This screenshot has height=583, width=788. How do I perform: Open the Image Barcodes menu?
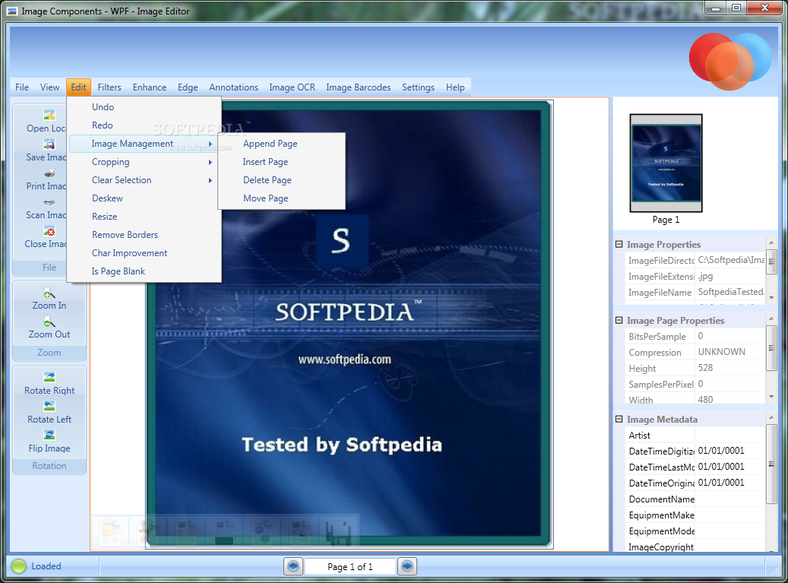359,87
